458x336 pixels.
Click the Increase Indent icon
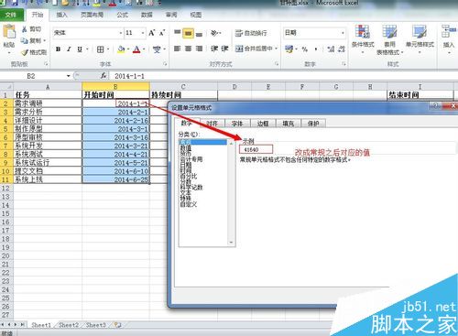pos(225,49)
